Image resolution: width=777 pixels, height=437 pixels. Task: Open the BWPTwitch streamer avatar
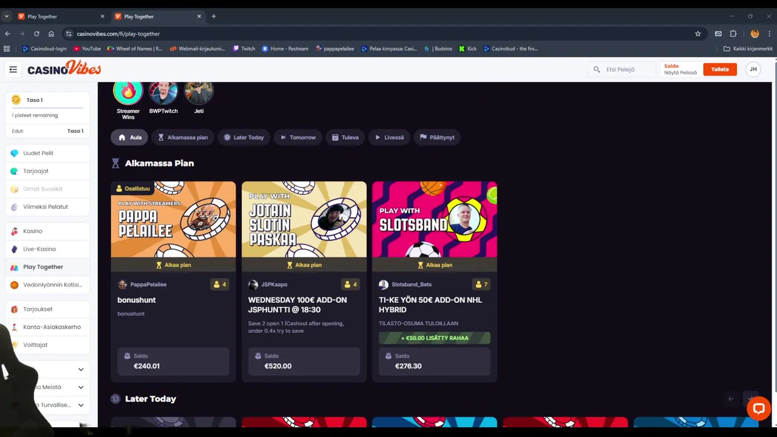pyautogui.click(x=163, y=92)
